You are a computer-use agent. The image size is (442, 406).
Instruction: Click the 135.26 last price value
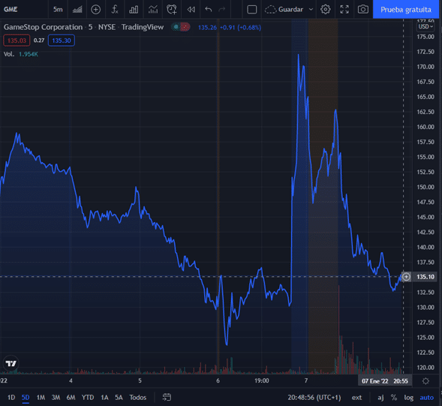[207, 27]
